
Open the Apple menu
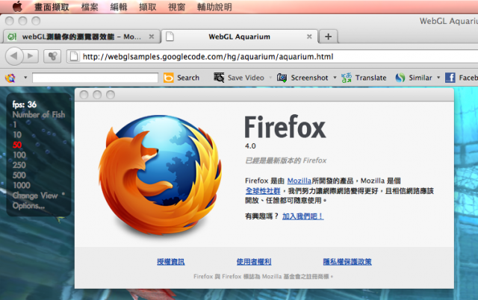tap(17, 7)
